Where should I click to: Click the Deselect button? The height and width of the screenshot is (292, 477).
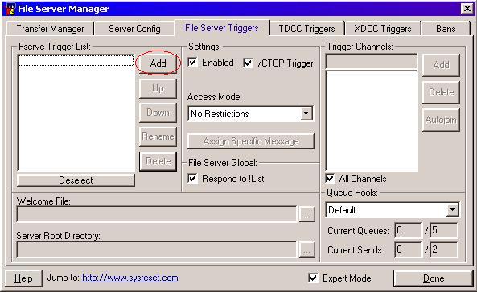(x=76, y=180)
